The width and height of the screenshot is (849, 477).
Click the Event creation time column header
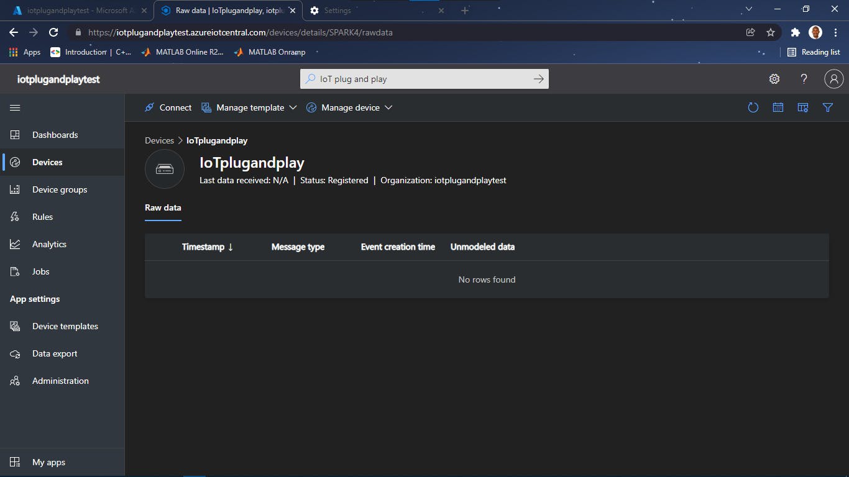click(x=398, y=247)
